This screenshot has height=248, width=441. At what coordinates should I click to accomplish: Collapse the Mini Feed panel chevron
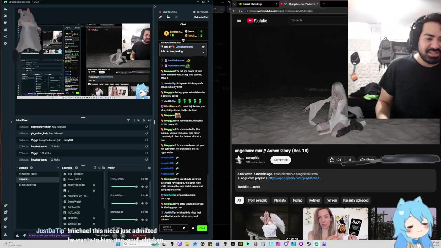pos(12,121)
